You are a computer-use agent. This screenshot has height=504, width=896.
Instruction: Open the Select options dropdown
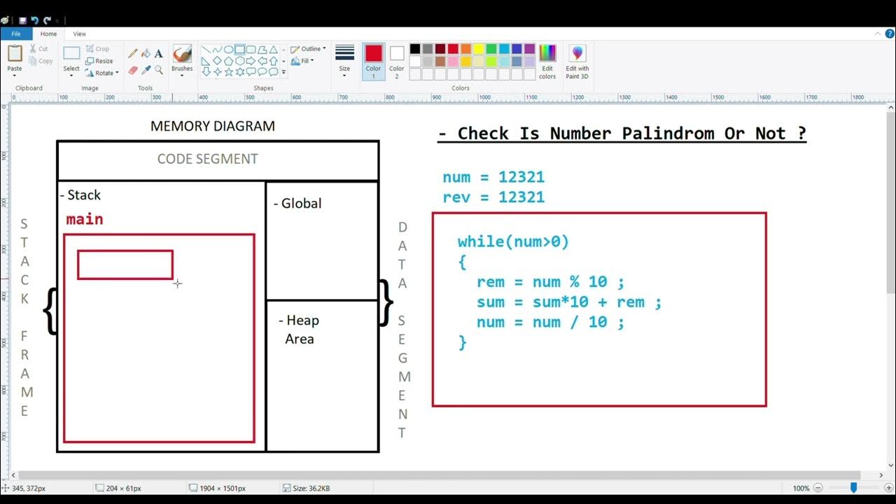[x=71, y=76]
